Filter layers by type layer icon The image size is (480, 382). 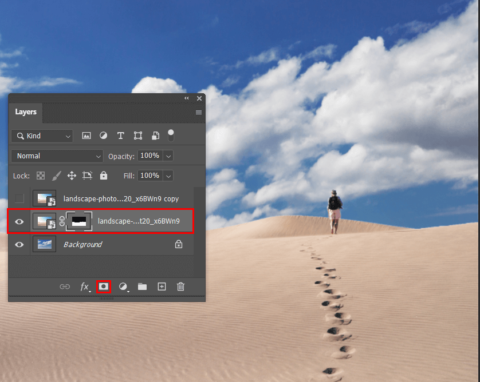(x=121, y=136)
